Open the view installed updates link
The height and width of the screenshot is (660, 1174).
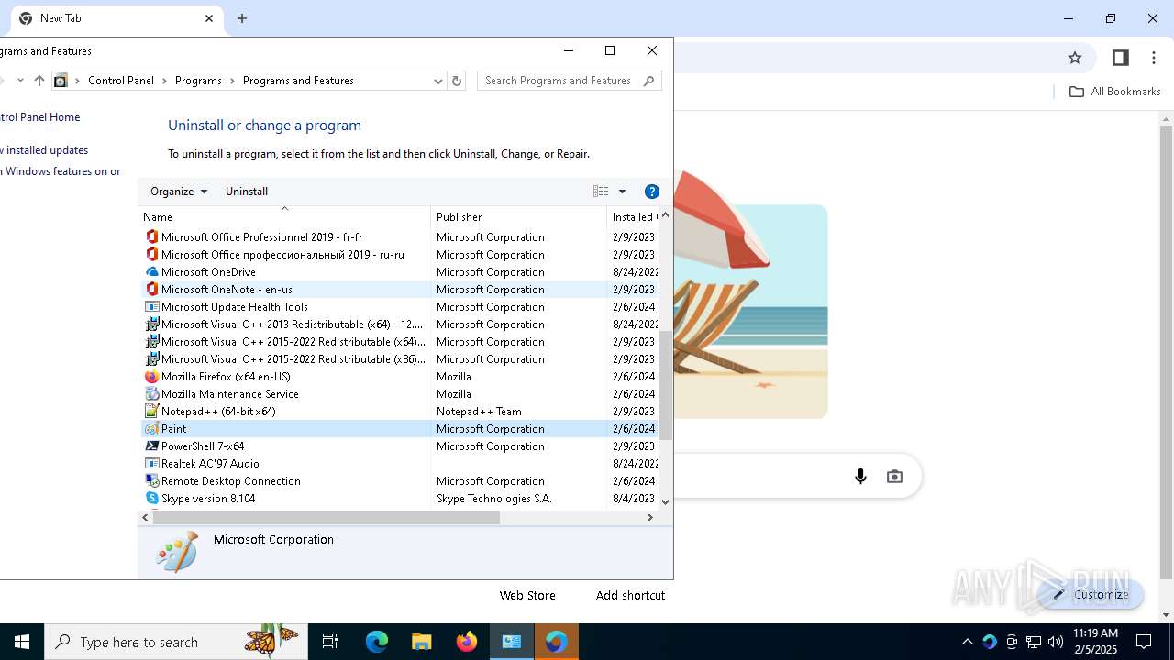tap(44, 150)
